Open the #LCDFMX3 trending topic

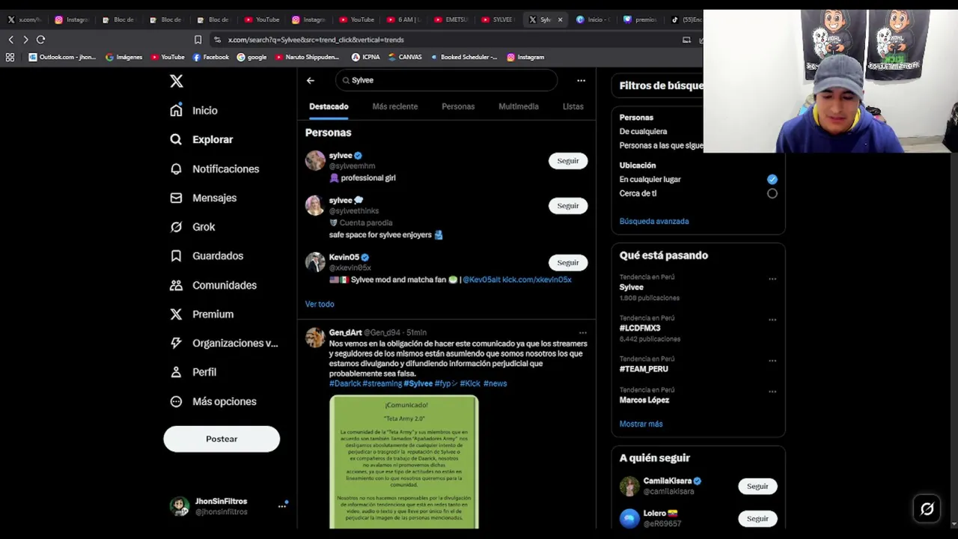click(640, 328)
